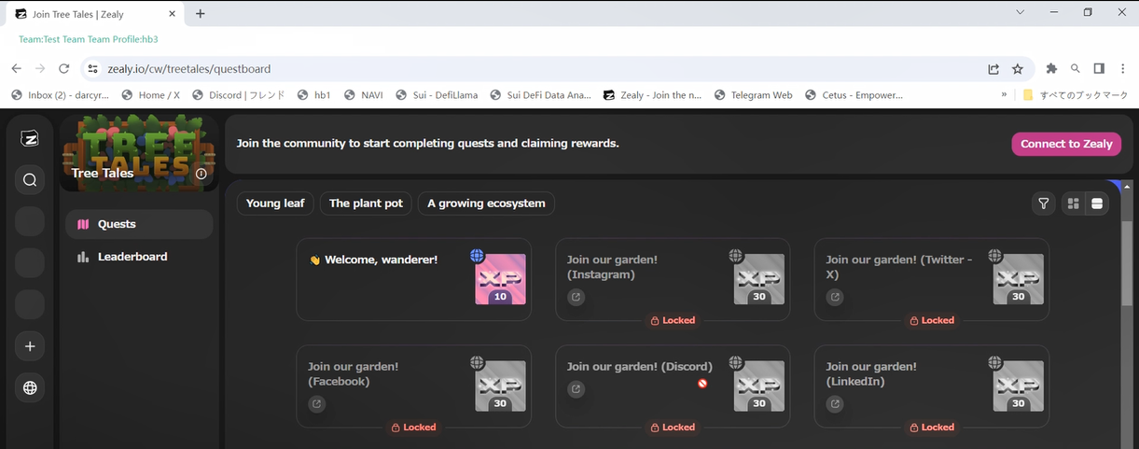Viewport: 1139px width, 449px height.
Task: Open the tab search dropdown arrow
Action: [x=1021, y=13]
